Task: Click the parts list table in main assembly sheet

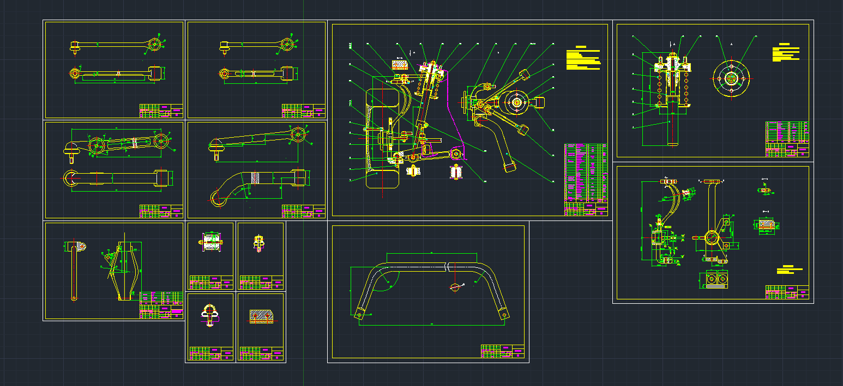Action: point(585,174)
